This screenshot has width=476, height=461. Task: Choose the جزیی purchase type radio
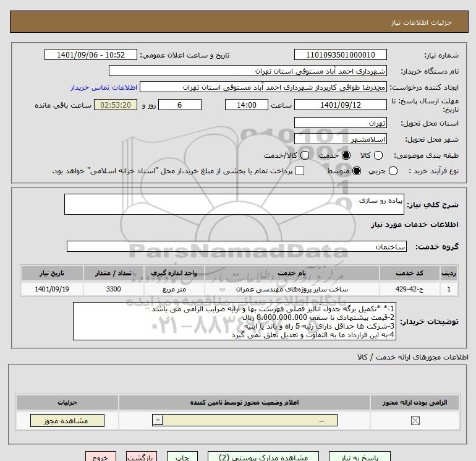(x=393, y=171)
